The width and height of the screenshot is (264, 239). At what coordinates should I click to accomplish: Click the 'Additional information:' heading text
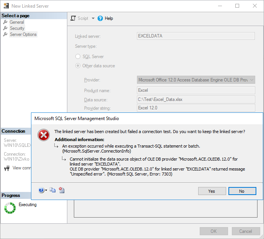80,140
